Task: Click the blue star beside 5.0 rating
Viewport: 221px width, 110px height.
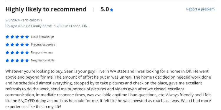Action: pyautogui.click(x=112, y=10)
